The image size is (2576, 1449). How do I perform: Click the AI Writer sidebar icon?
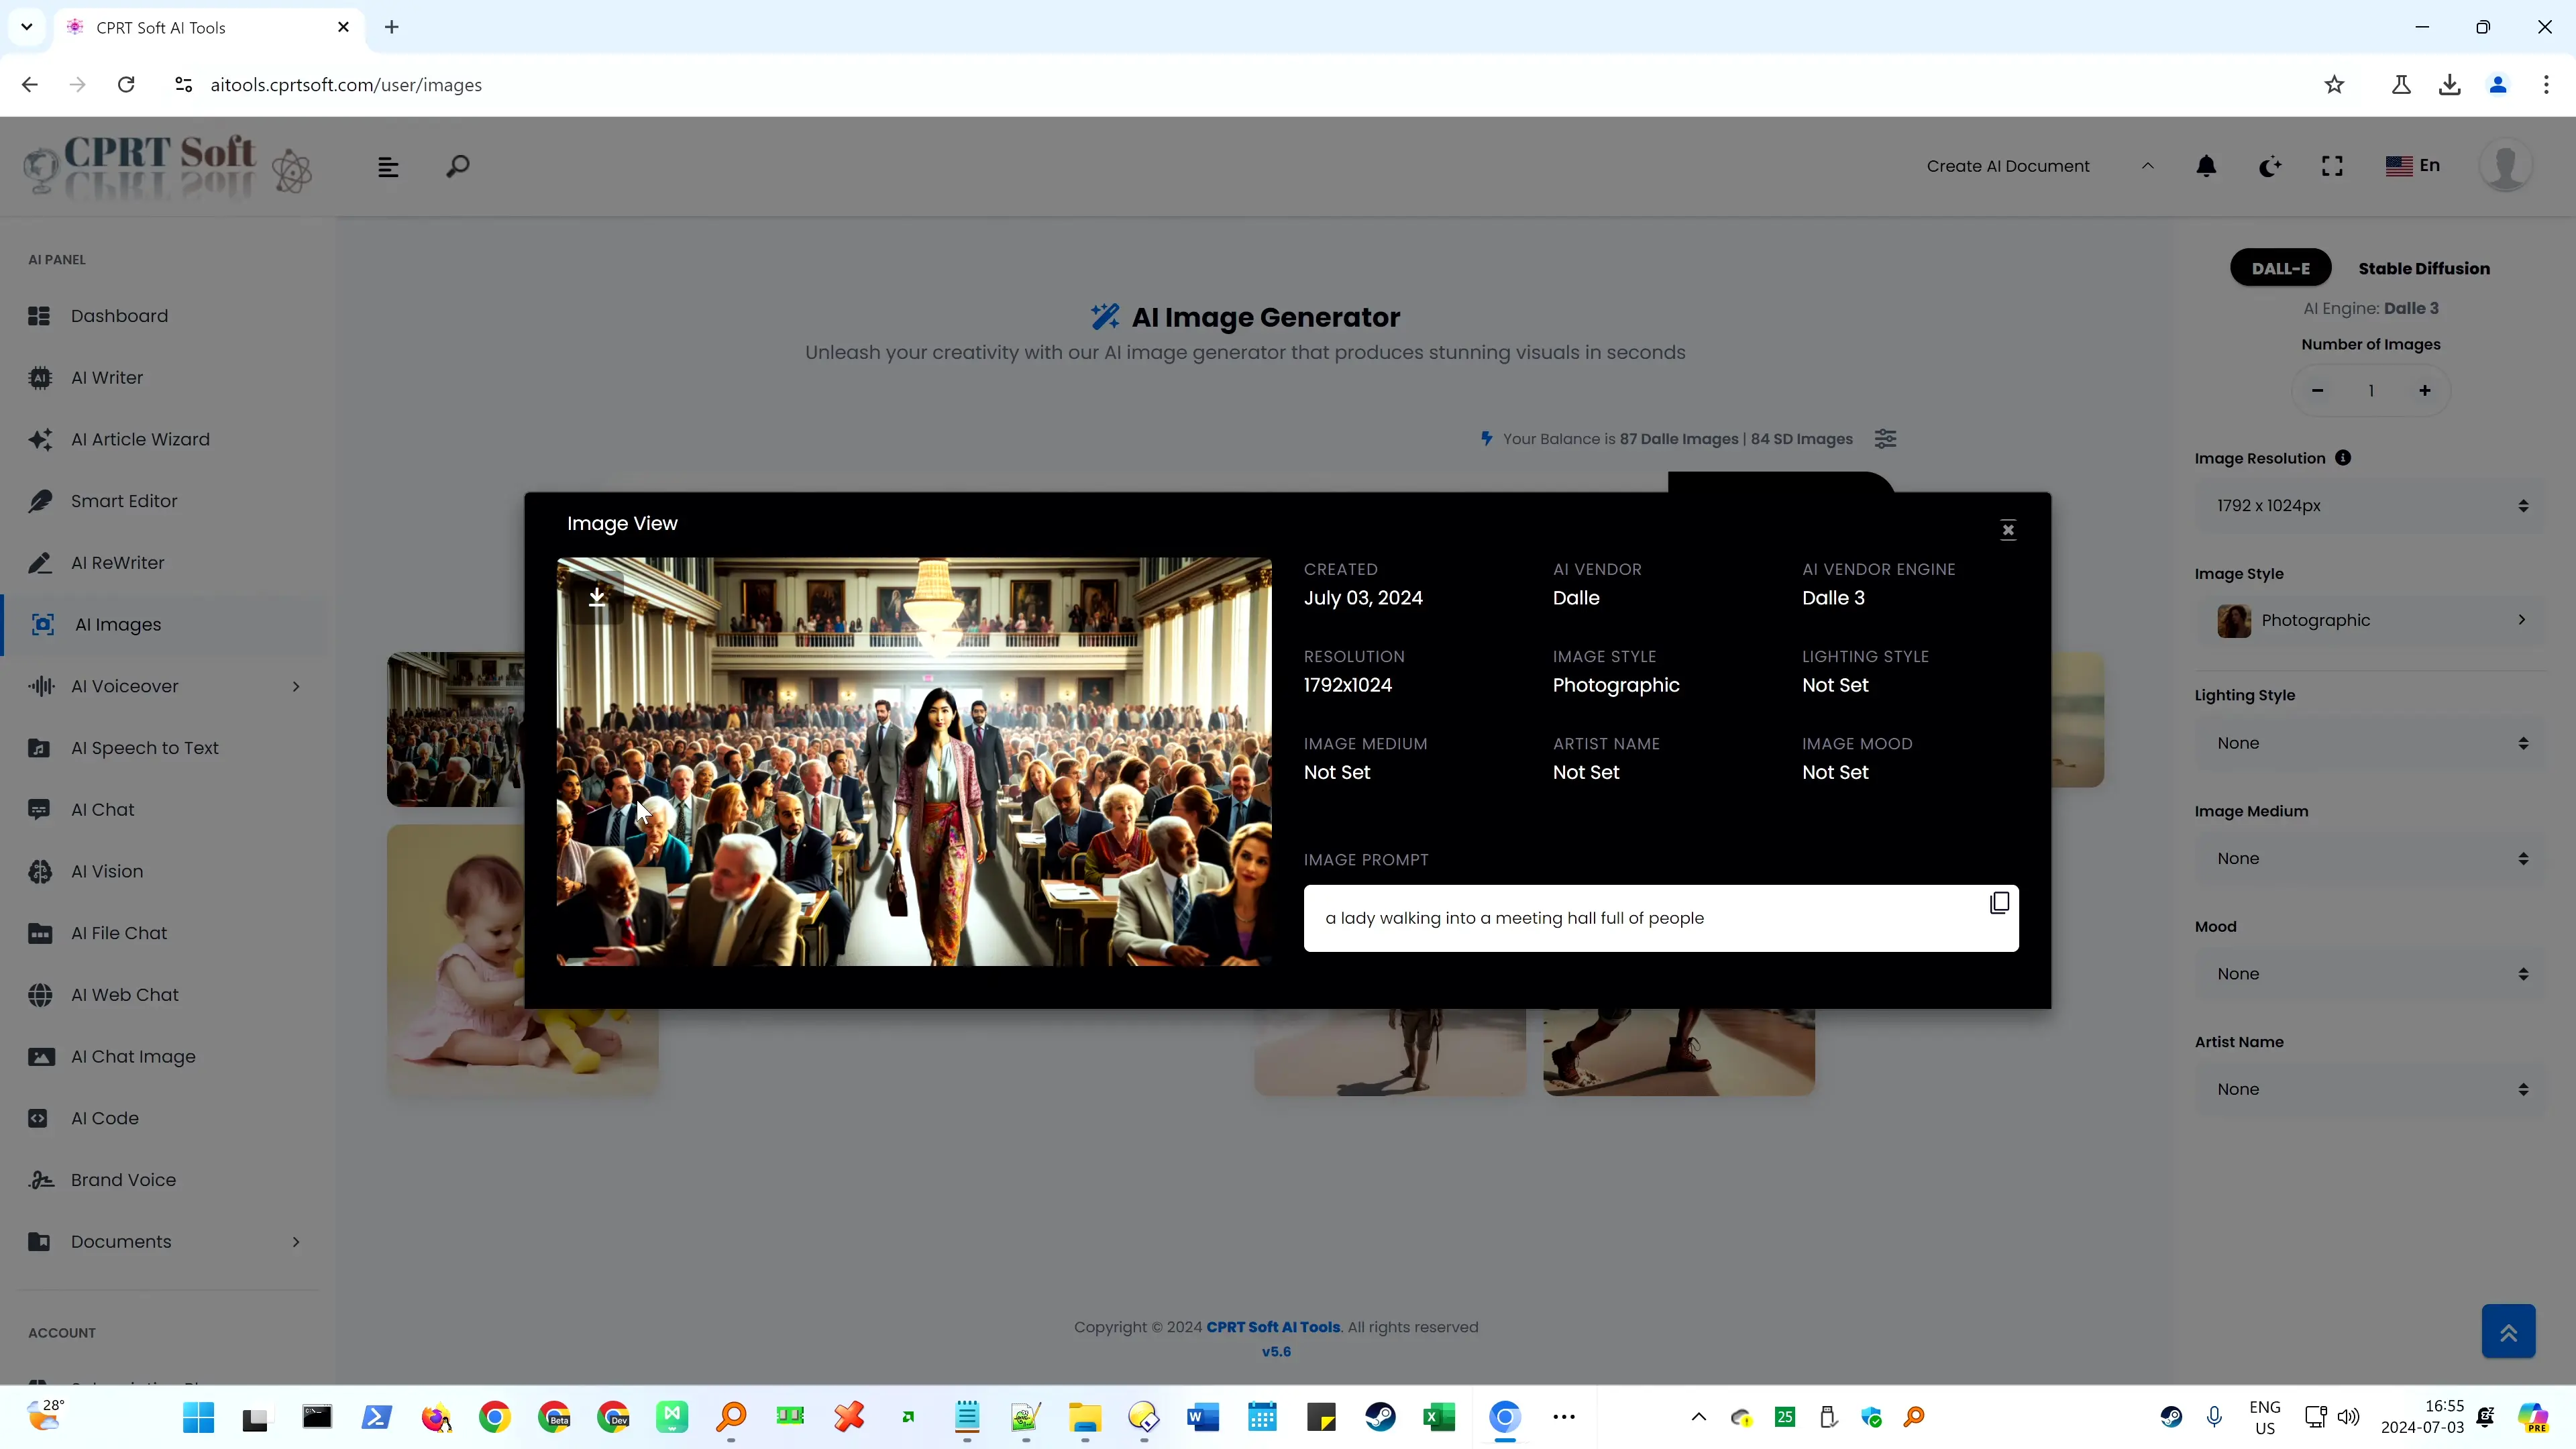(42, 377)
